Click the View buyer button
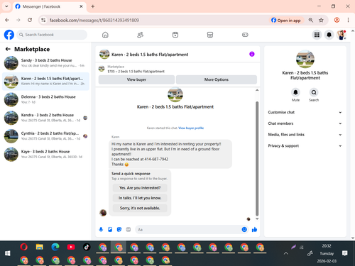The height and width of the screenshot is (266, 355). pyautogui.click(x=136, y=79)
